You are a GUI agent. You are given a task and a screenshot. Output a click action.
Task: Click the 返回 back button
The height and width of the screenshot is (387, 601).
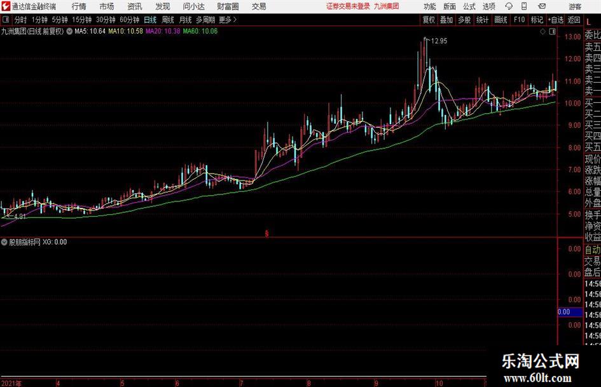[x=574, y=20]
